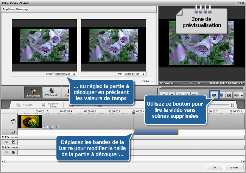Viewport: 246px width, 173px height.
Task: Click the Début time value field
Action: point(64,74)
